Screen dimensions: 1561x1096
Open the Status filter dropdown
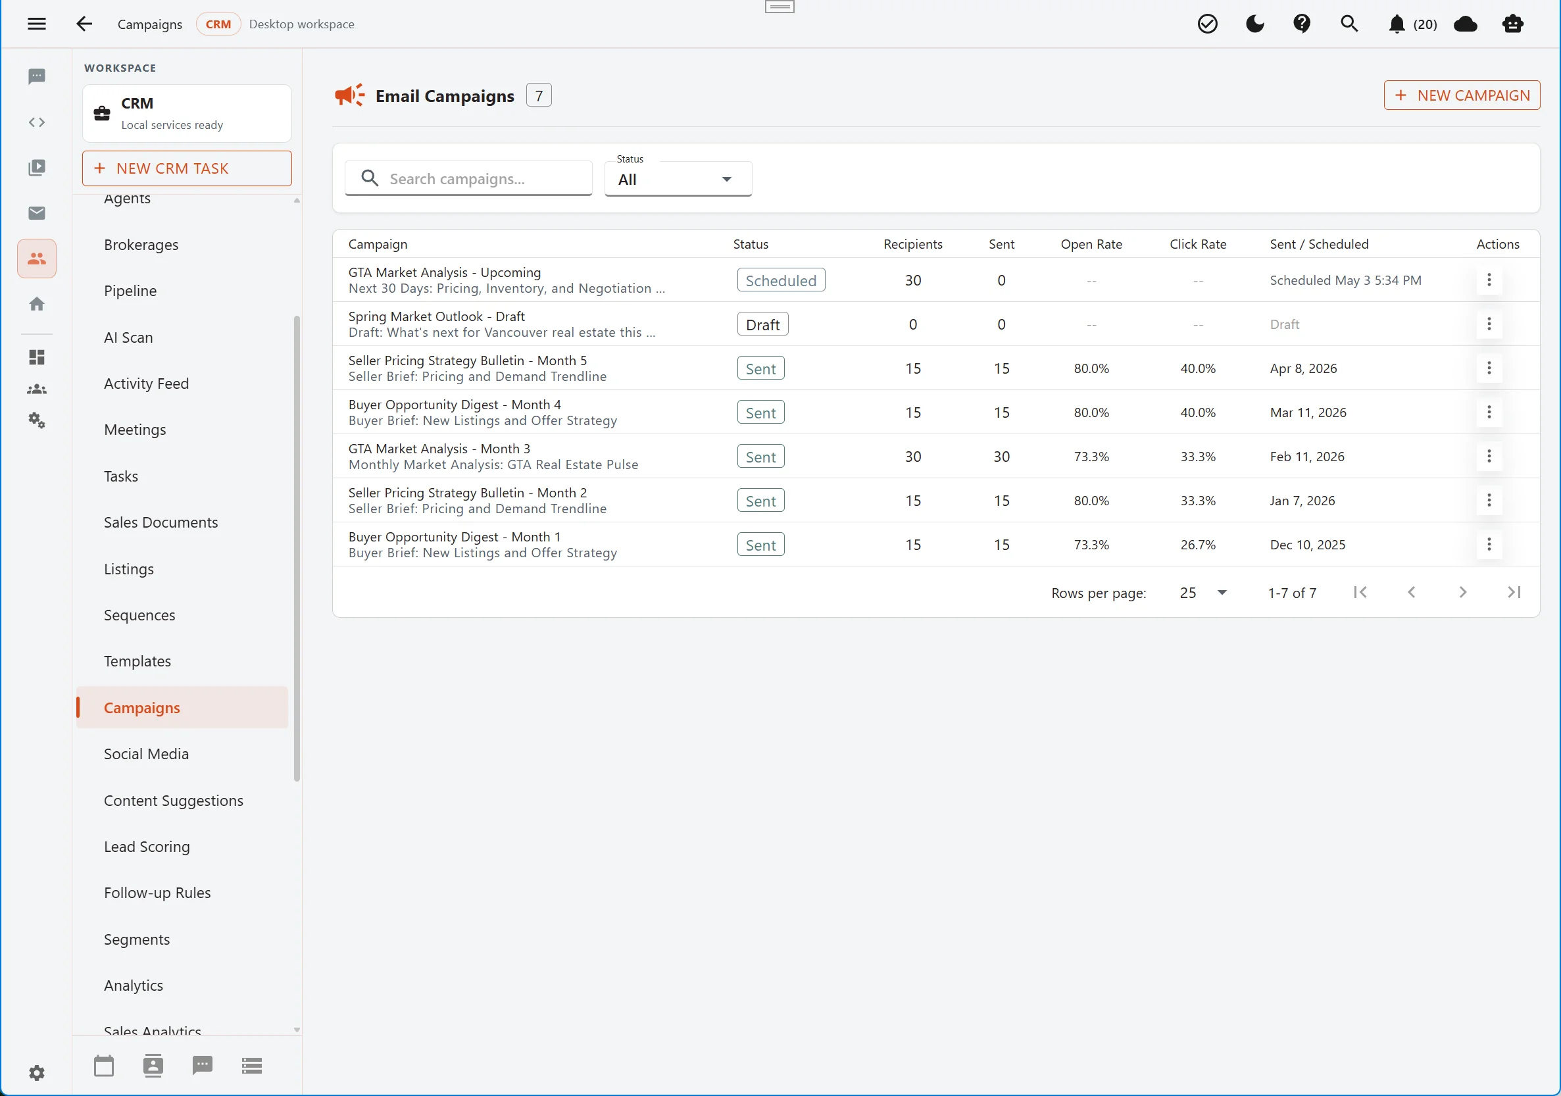coord(678,179)
